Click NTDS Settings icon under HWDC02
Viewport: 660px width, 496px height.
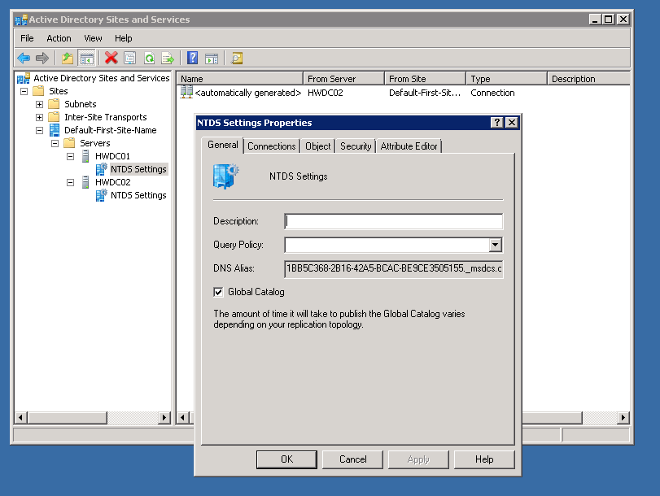[x=102, y=195]
